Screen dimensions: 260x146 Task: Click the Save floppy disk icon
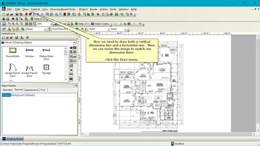(17, 14)
